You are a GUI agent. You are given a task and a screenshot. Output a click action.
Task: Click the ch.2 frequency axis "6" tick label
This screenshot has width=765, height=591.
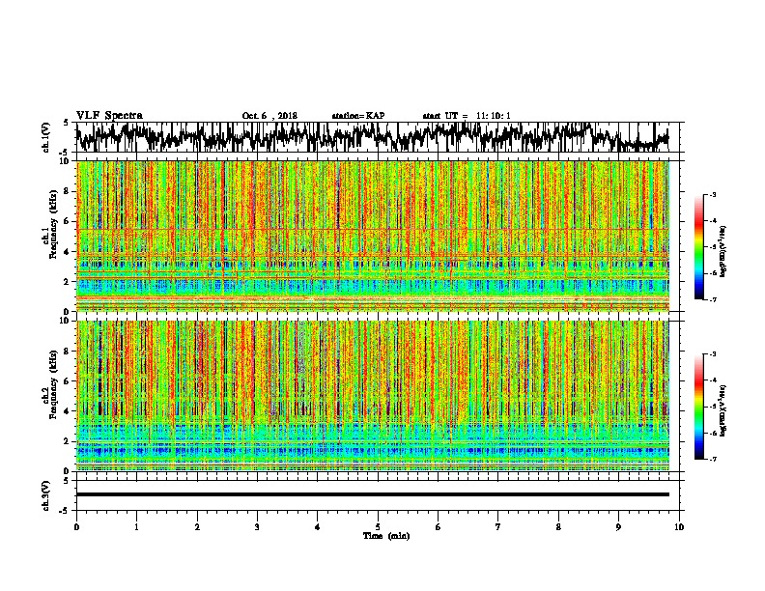(68, 381)
